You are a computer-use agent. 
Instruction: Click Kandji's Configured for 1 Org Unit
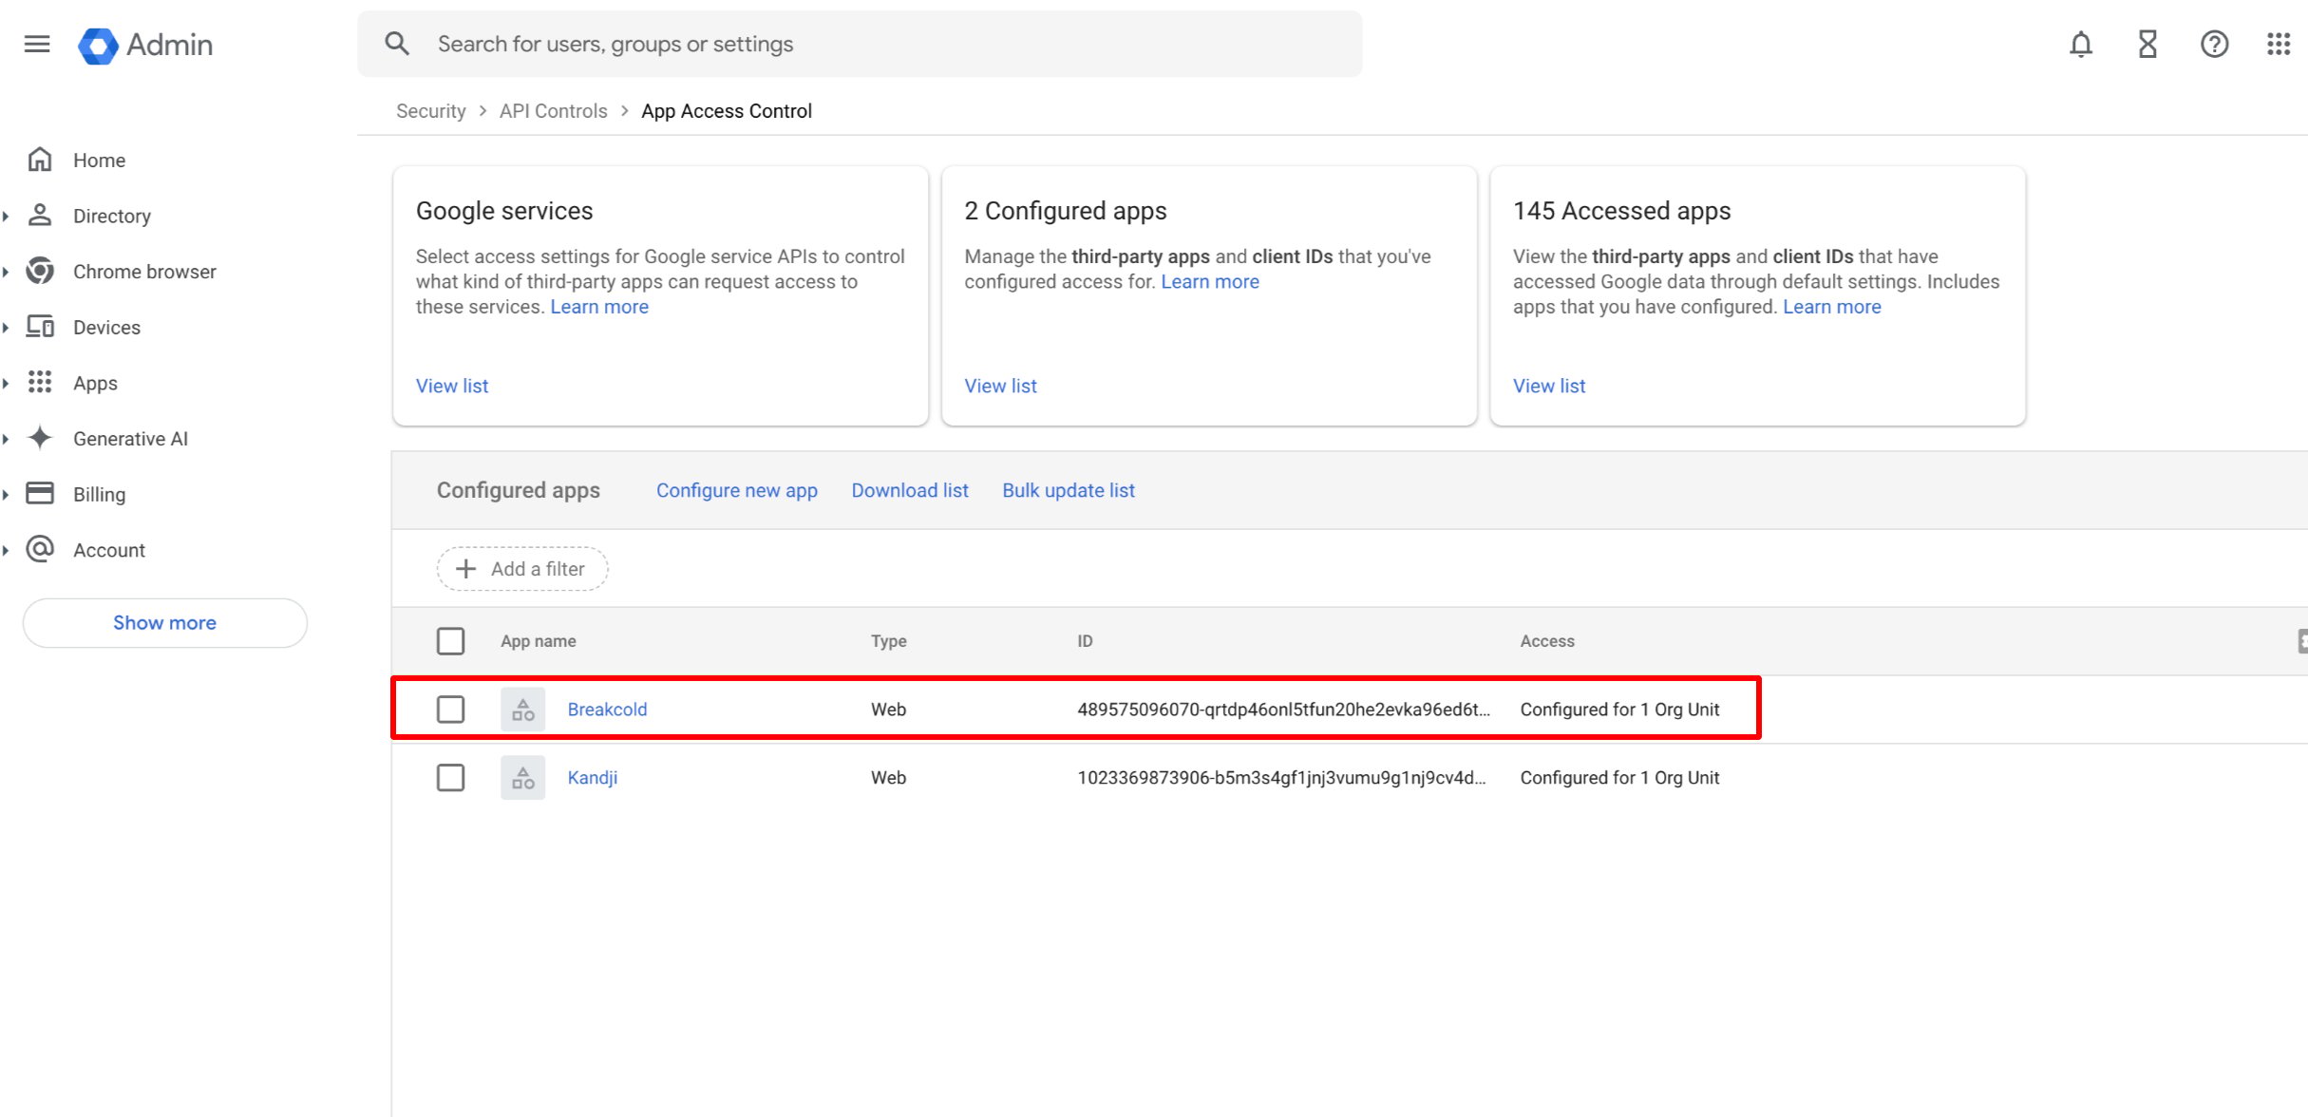tap(1619, 778)
